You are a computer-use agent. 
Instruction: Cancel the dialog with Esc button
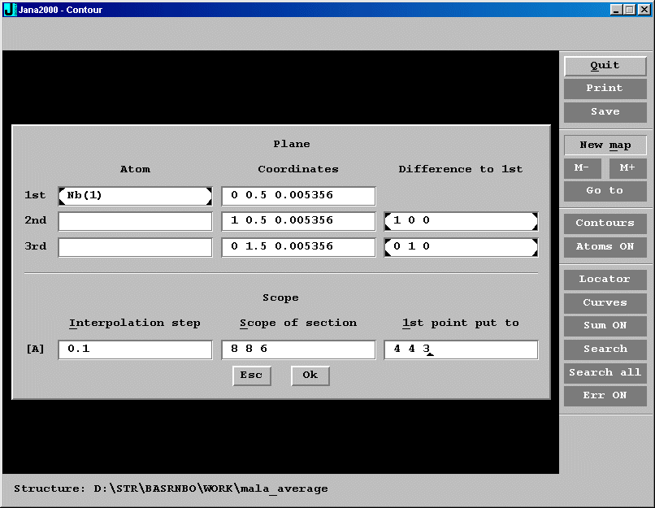251,376
